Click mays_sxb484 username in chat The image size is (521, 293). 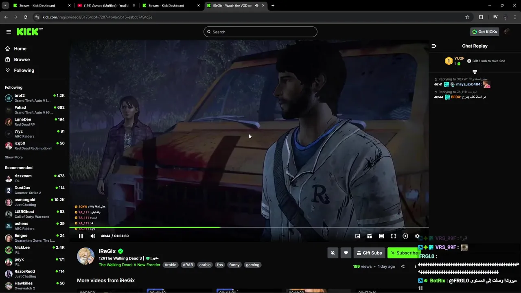(x=468, y=85)
